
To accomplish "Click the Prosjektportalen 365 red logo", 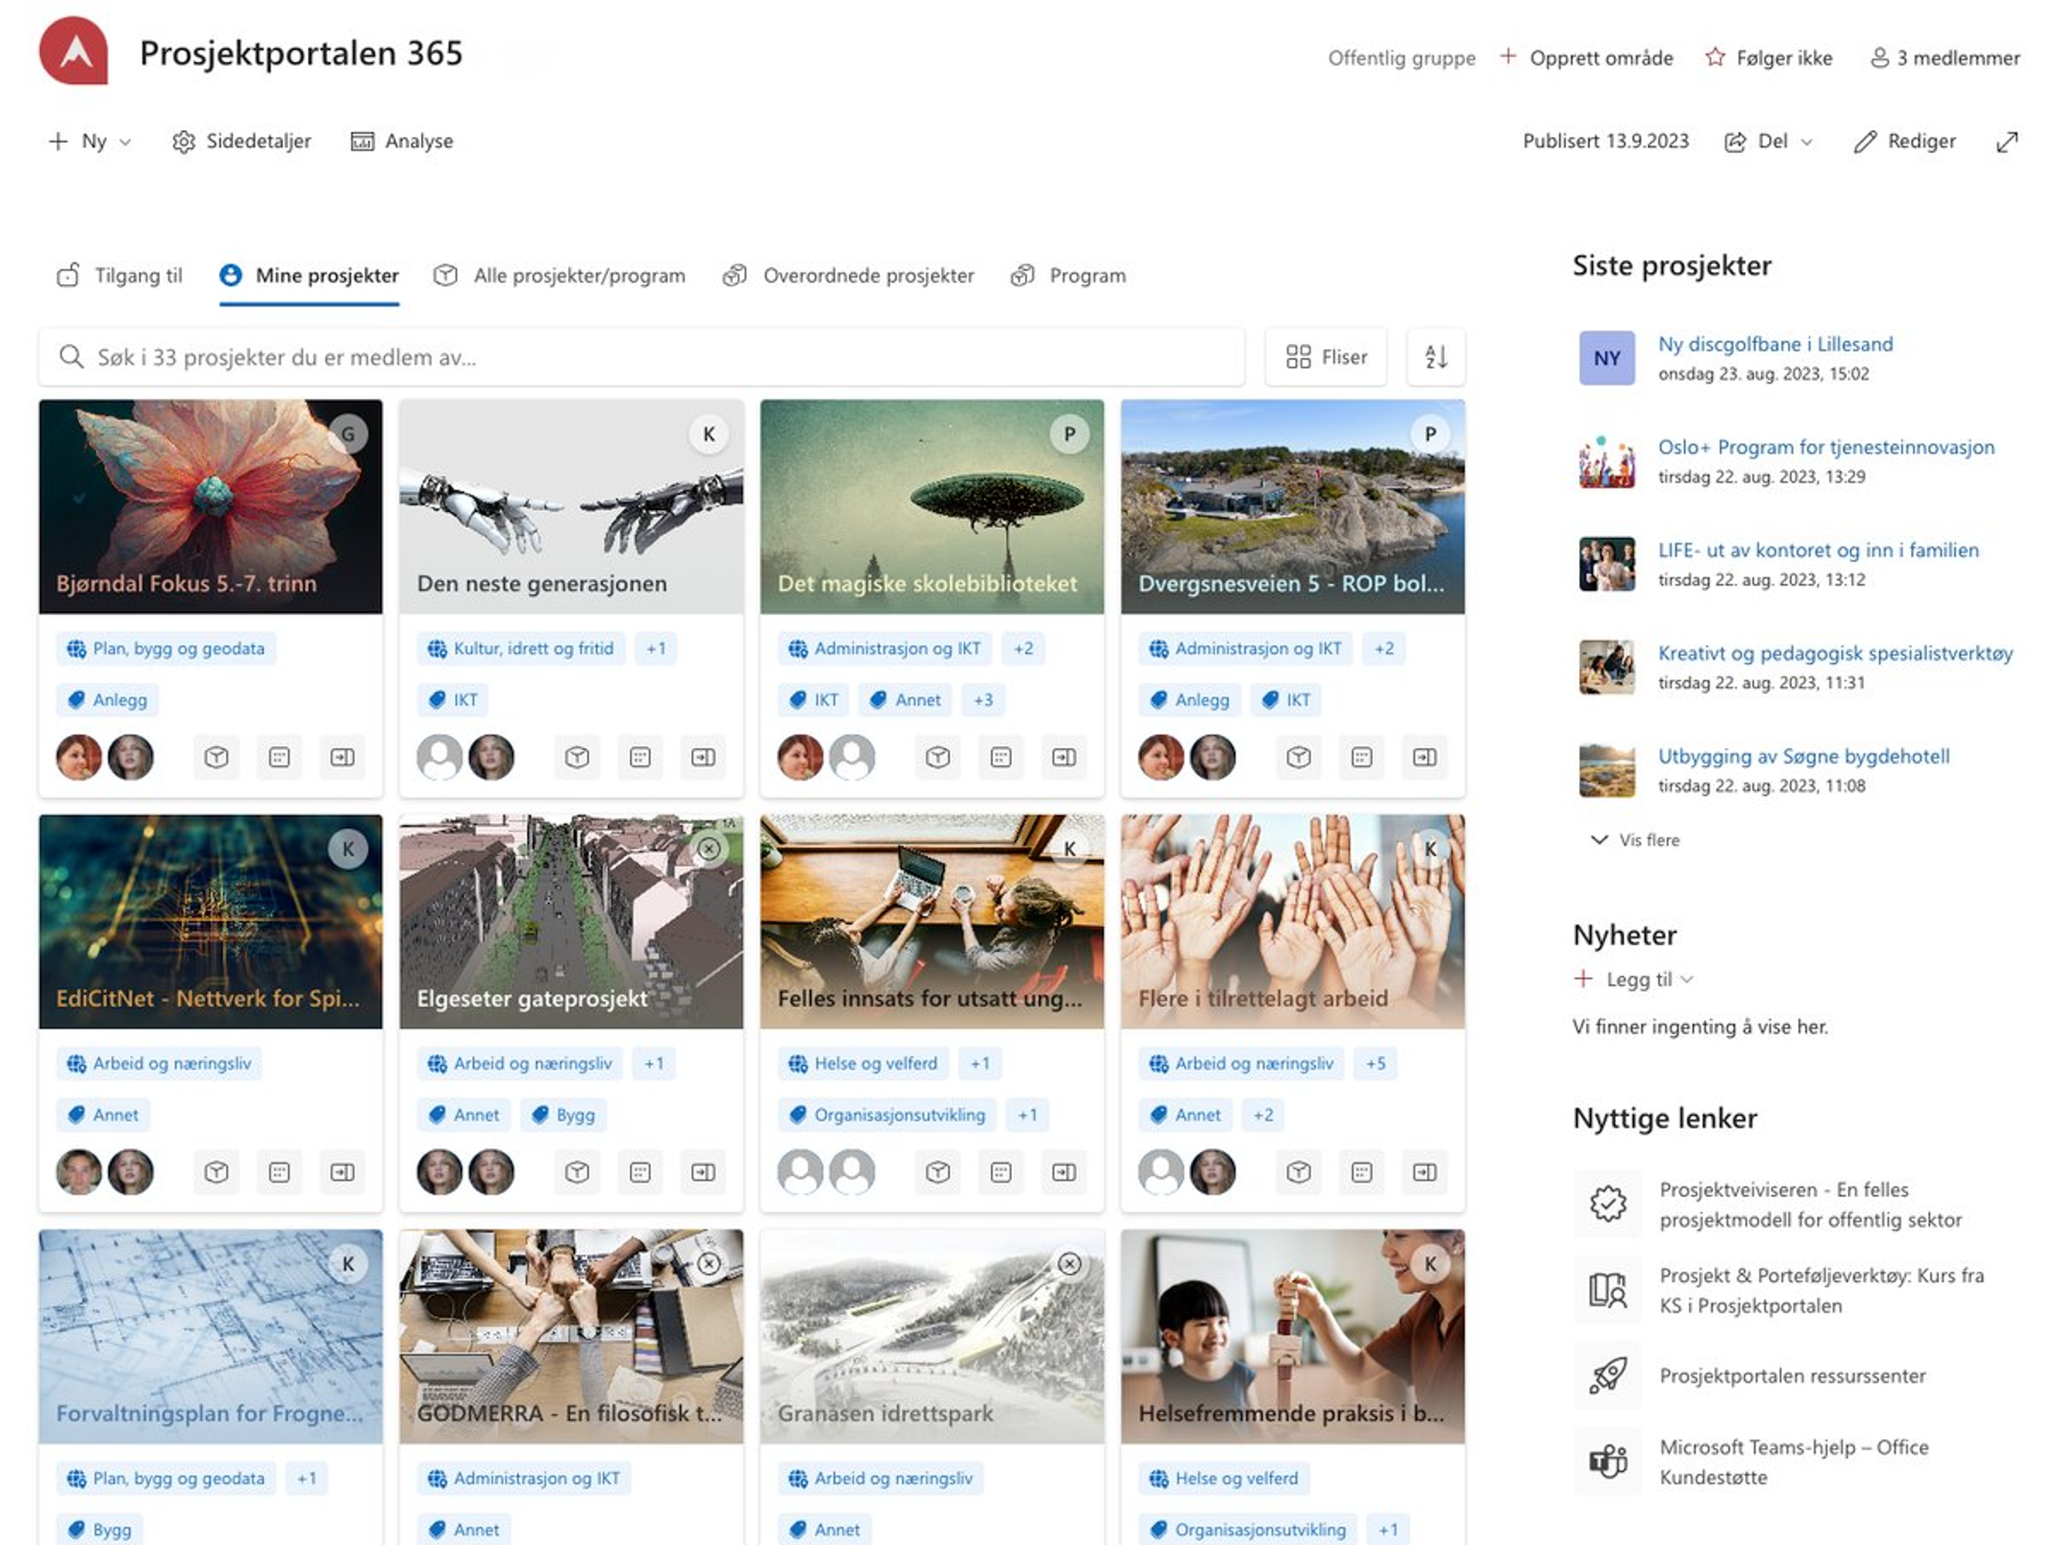I will tap(73, 51).
